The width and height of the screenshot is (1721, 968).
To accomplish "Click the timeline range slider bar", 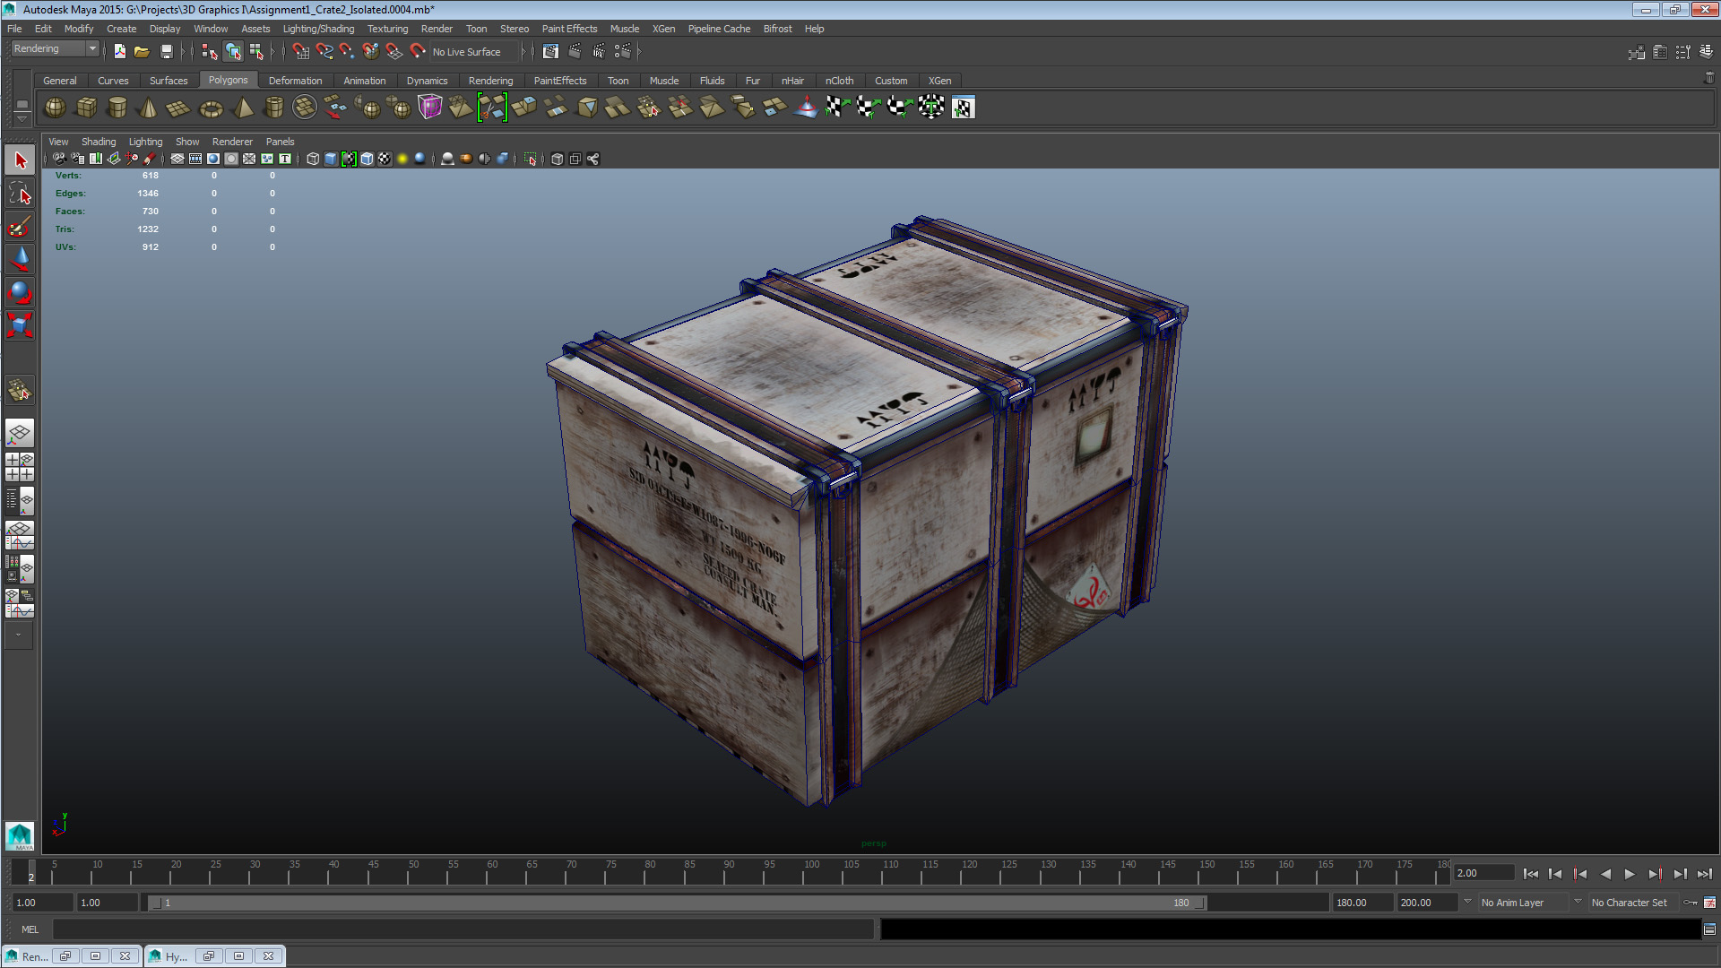I will [677, 903].
